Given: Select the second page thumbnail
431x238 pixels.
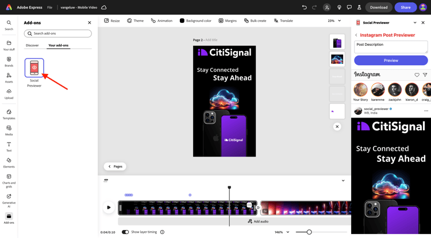Looking at the screenshot, I should click(337, 59).
